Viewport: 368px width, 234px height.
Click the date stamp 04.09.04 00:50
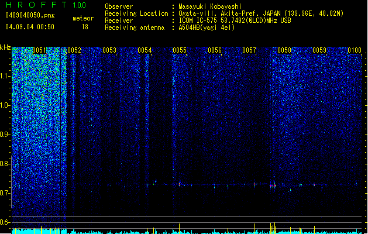pyautogui.click(x=30, y=27)
